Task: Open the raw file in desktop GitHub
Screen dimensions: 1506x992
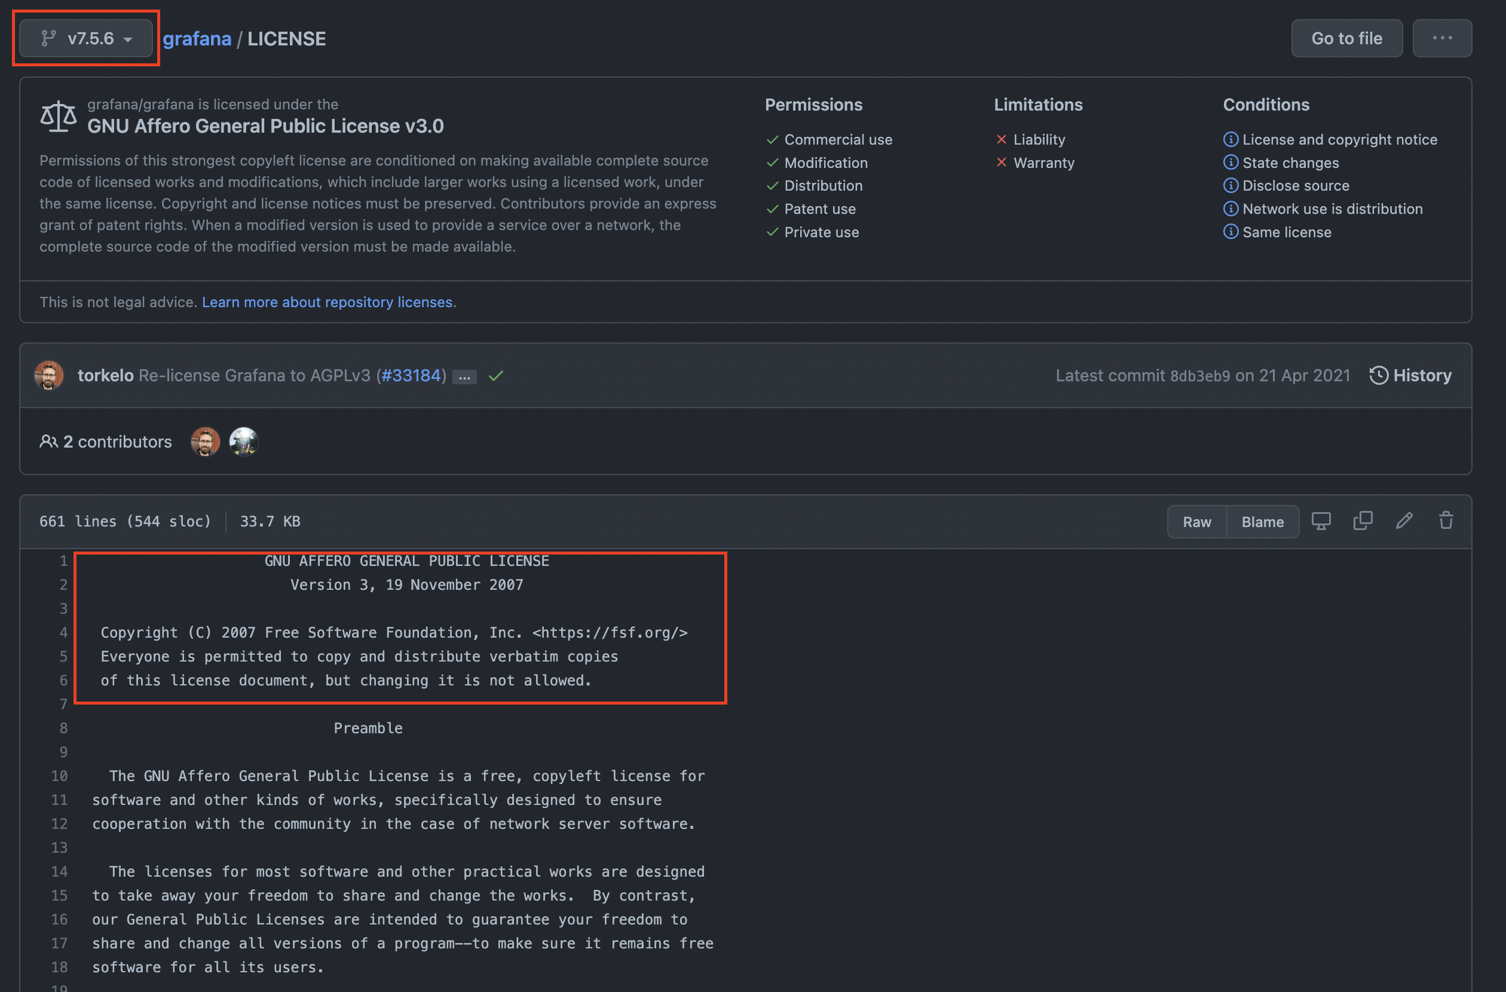Action: tap(1321, 521)
